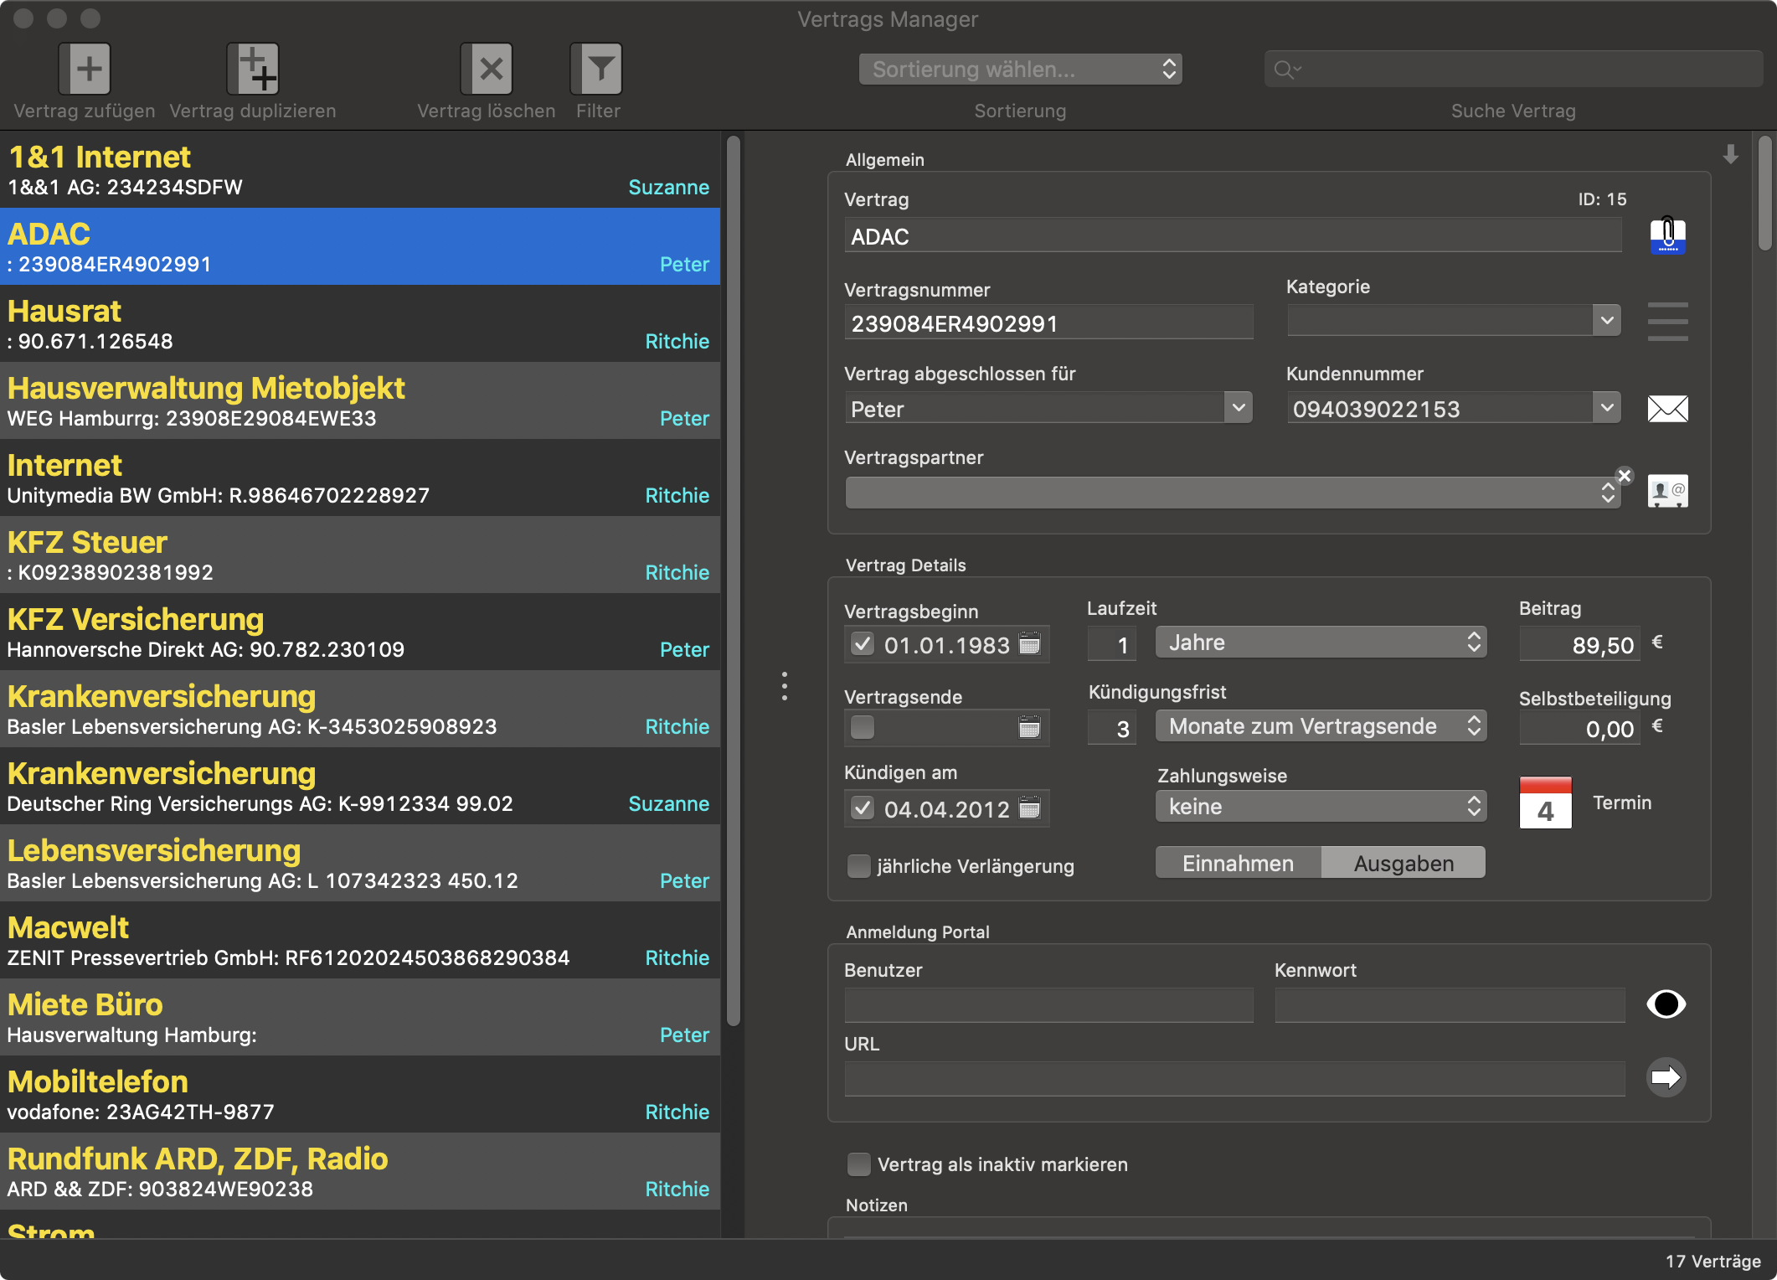Click the Vertragsnummer field
Image resolution: width=1777 pixels, height=1280 pixels.
point(1048,323)
